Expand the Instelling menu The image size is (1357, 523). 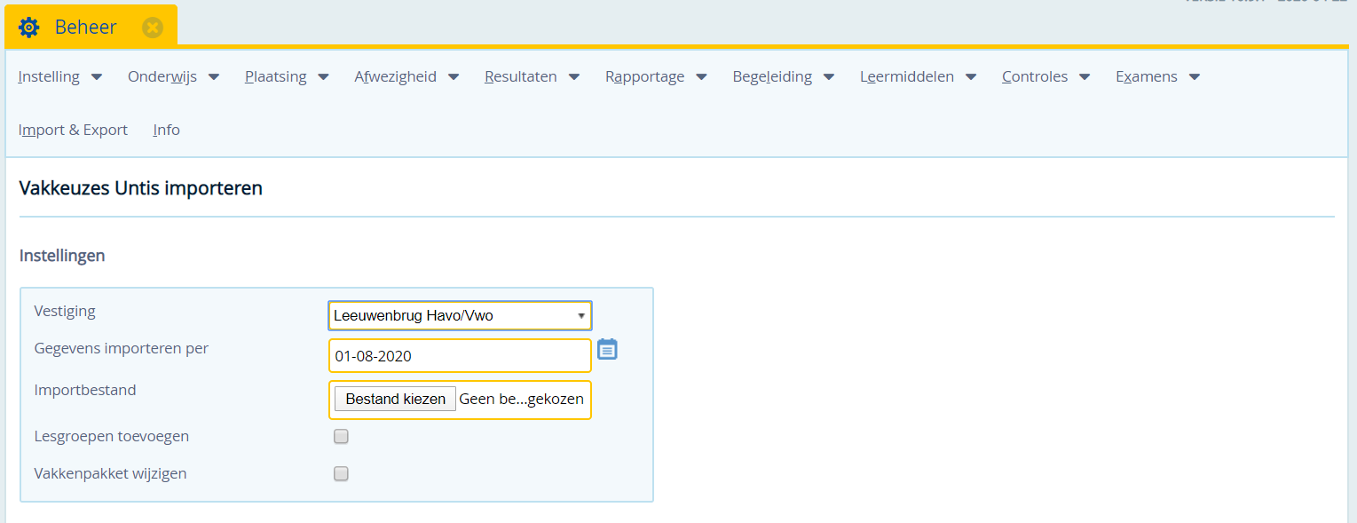(x=60, y=76)
